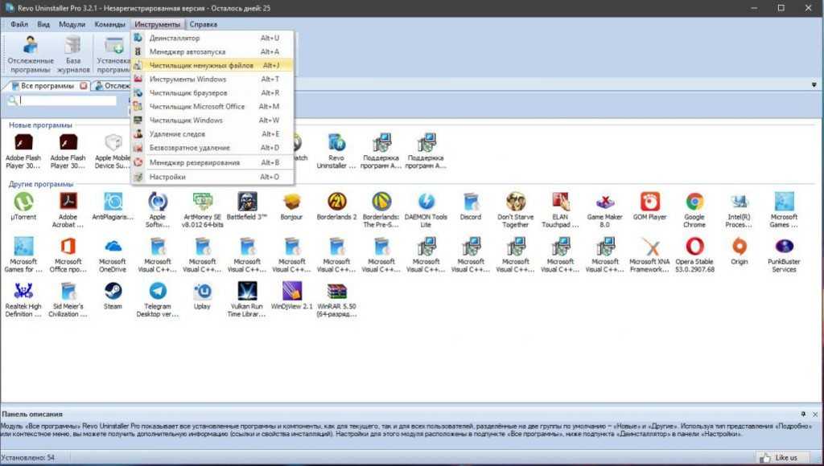This screenshot has width=824, height=466.
Task: Pick the Origin program icon
Action: point(740,247)
